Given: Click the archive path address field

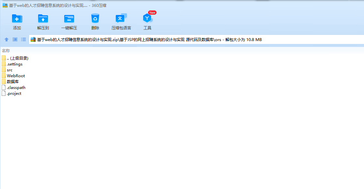Looking at the screenshot, I should [x=196, y=39].
